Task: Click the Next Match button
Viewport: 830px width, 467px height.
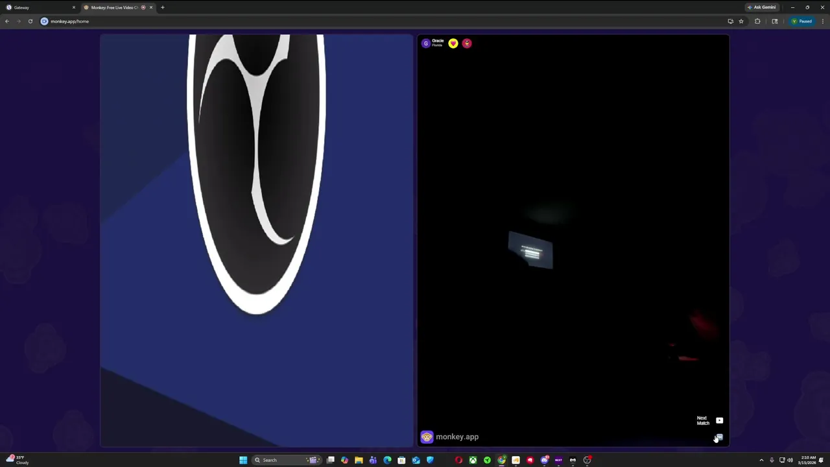Action: [709, 420]
